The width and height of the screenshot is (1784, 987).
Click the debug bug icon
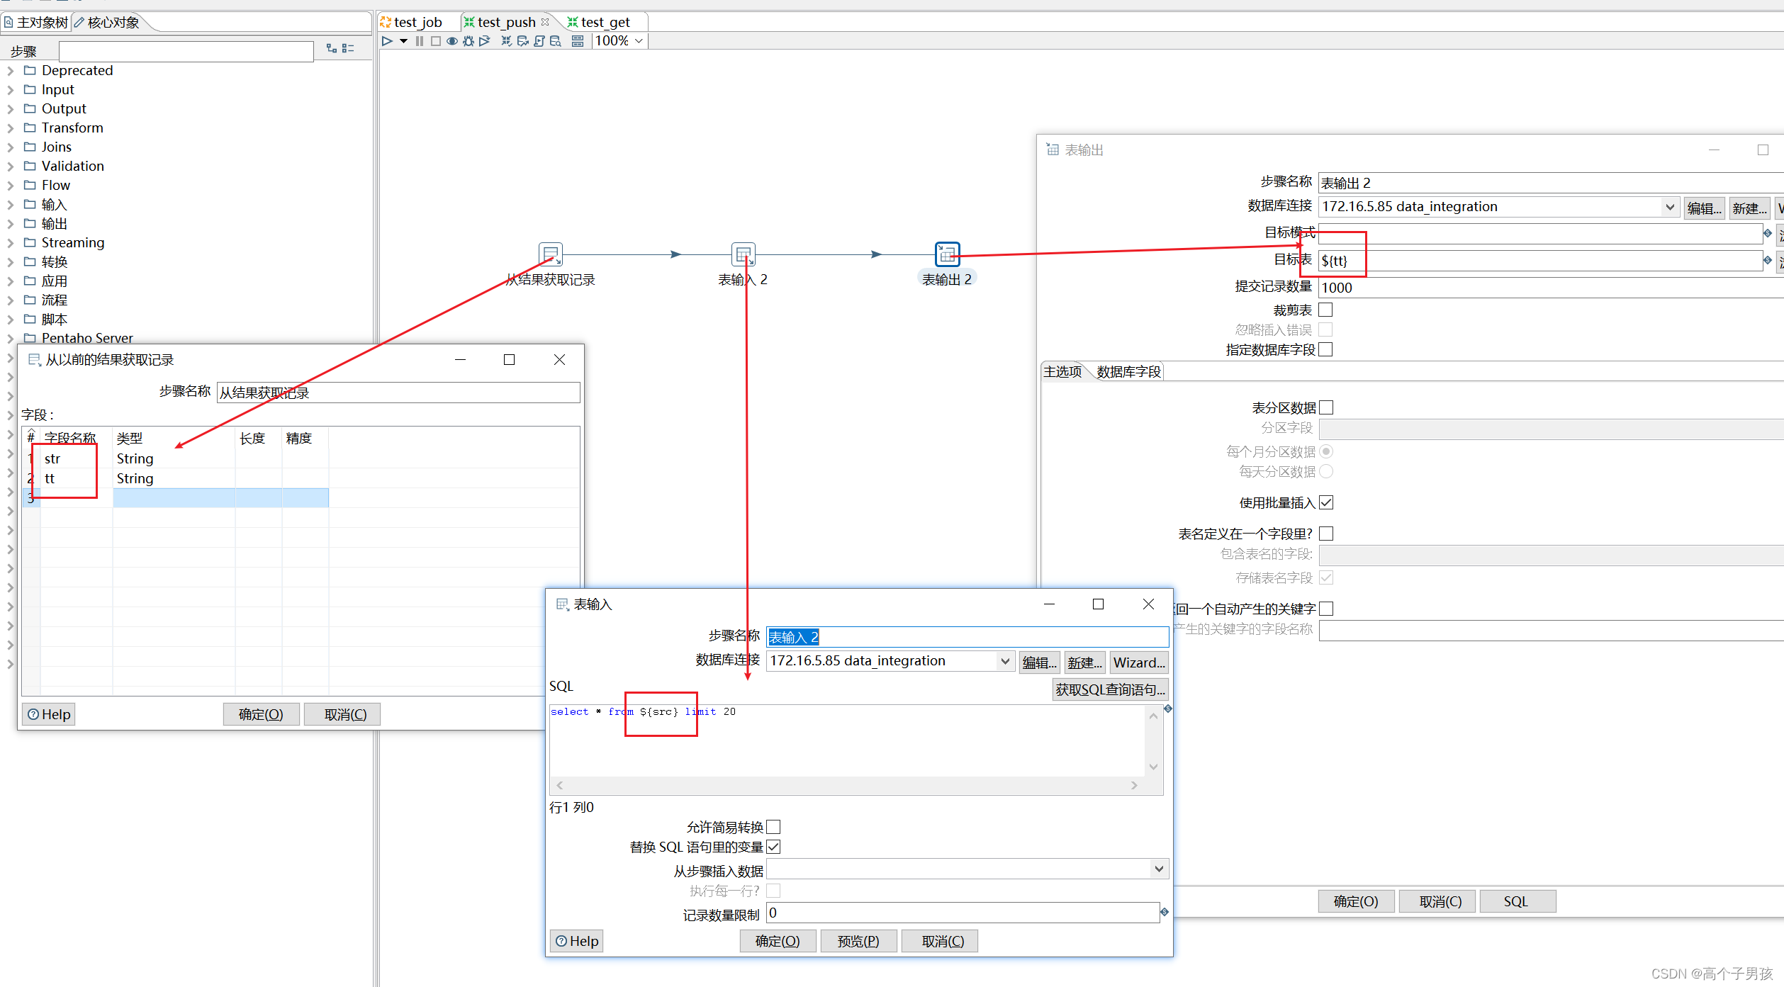468,41
